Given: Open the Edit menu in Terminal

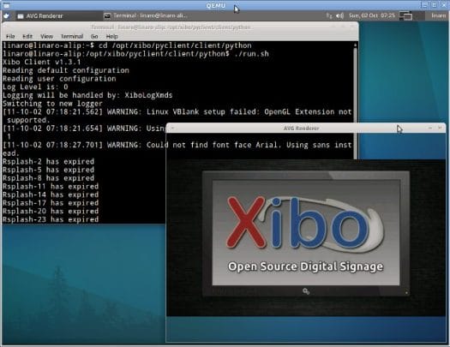Looking at the screenshot, I should point(27,37).
